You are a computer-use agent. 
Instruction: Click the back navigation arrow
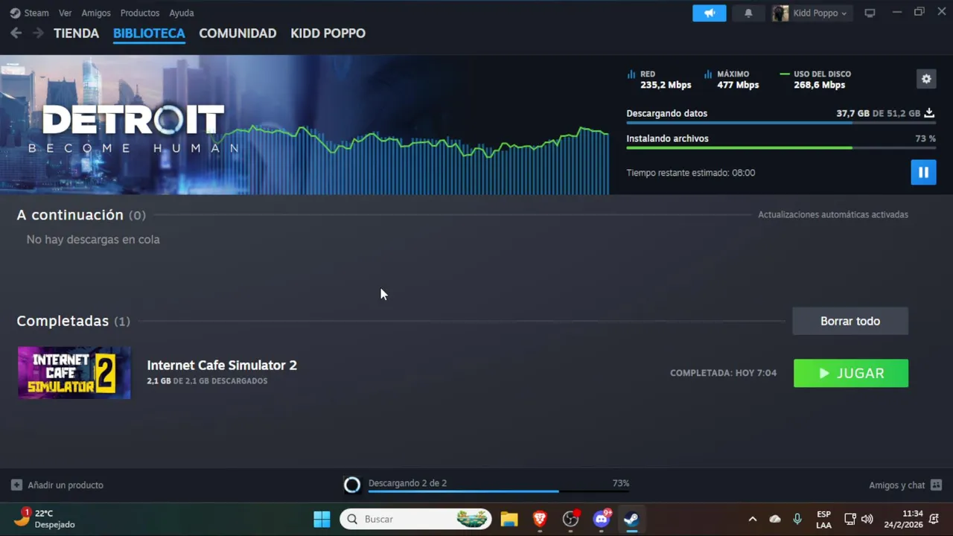click(16, 33)
